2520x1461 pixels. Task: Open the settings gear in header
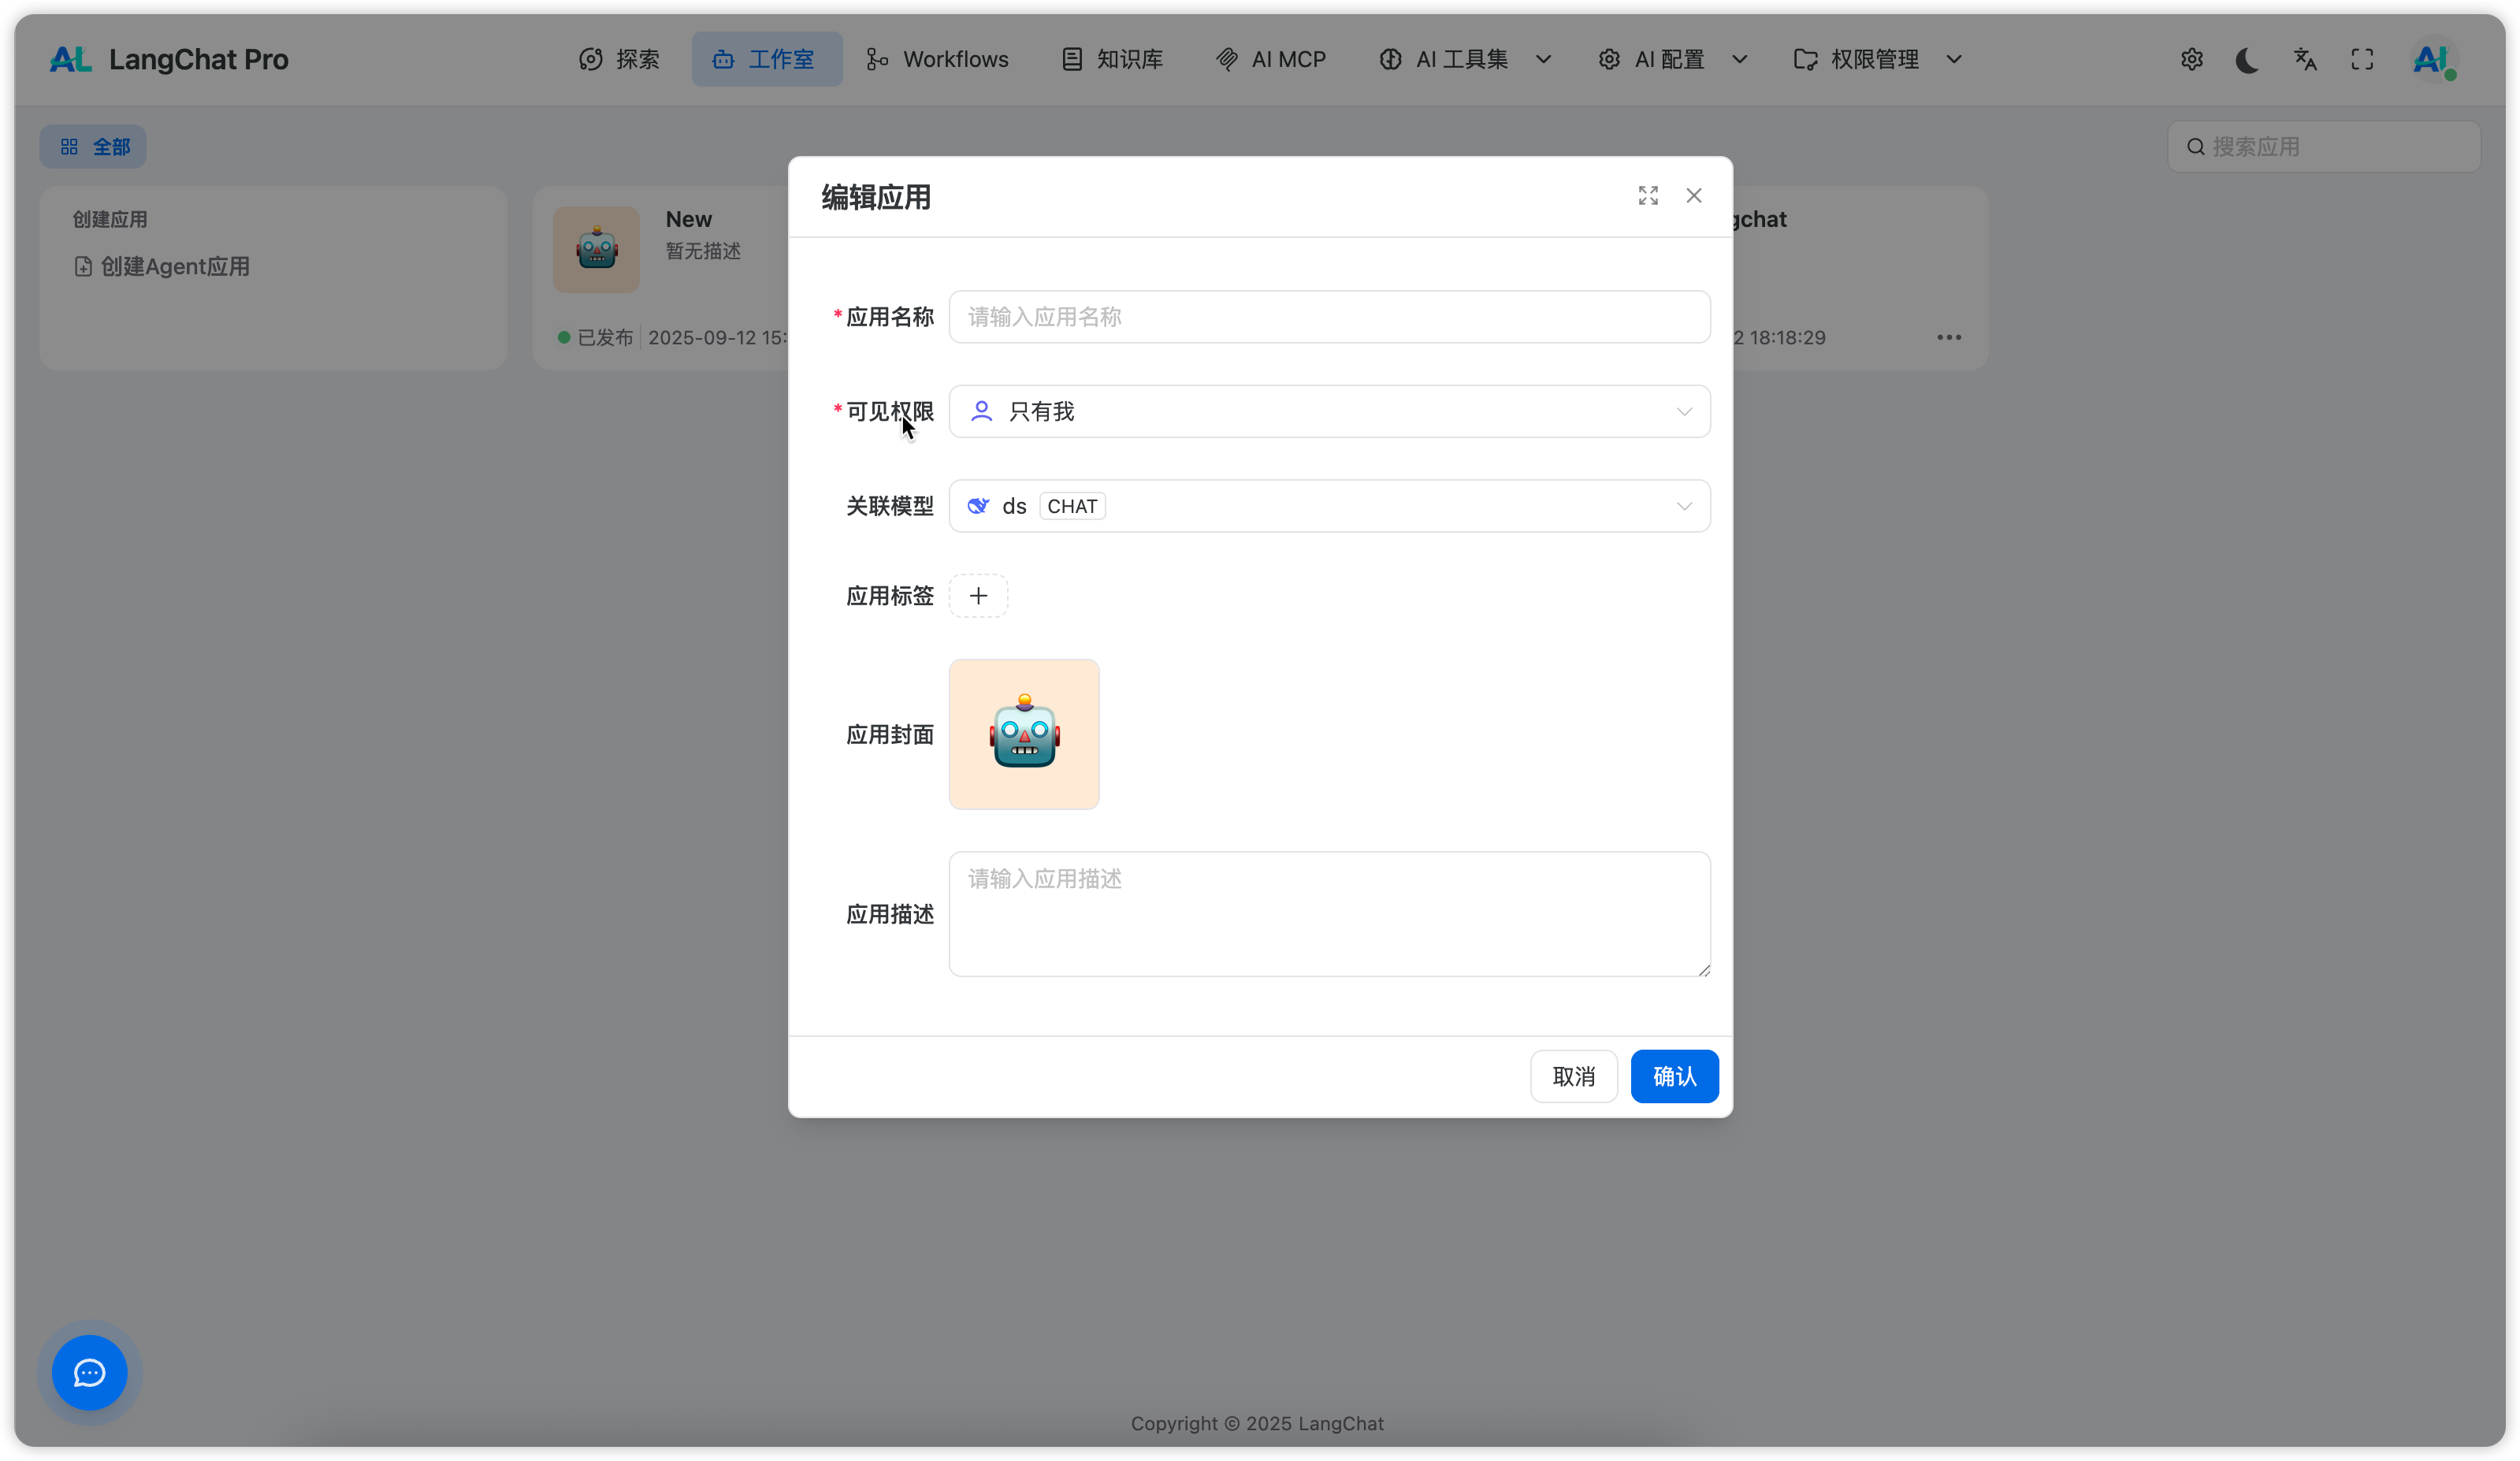pyautogui.click(x=2191, y=60)
